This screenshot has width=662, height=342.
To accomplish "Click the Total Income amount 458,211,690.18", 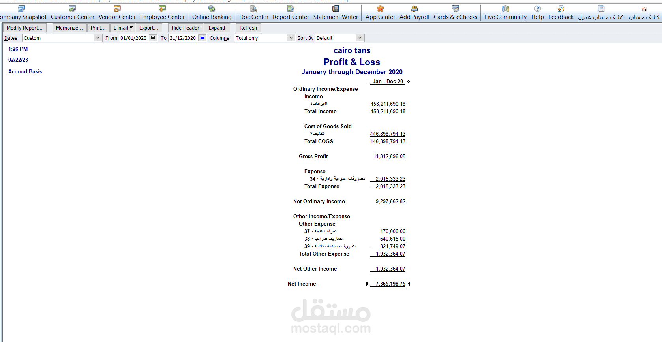I will [388, 111].
